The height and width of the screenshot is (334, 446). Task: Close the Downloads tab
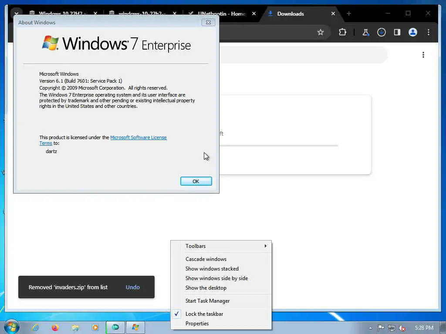(x=333, y=13)
